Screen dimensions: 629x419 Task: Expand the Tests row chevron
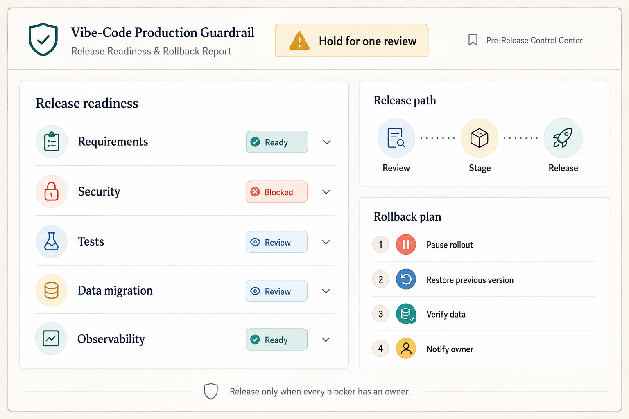point(326,242)
